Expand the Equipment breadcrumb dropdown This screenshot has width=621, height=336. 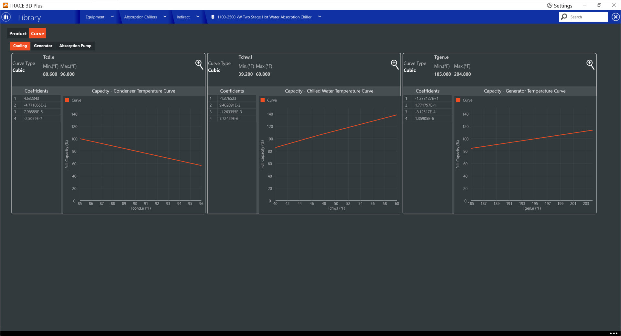click(112, 17)
